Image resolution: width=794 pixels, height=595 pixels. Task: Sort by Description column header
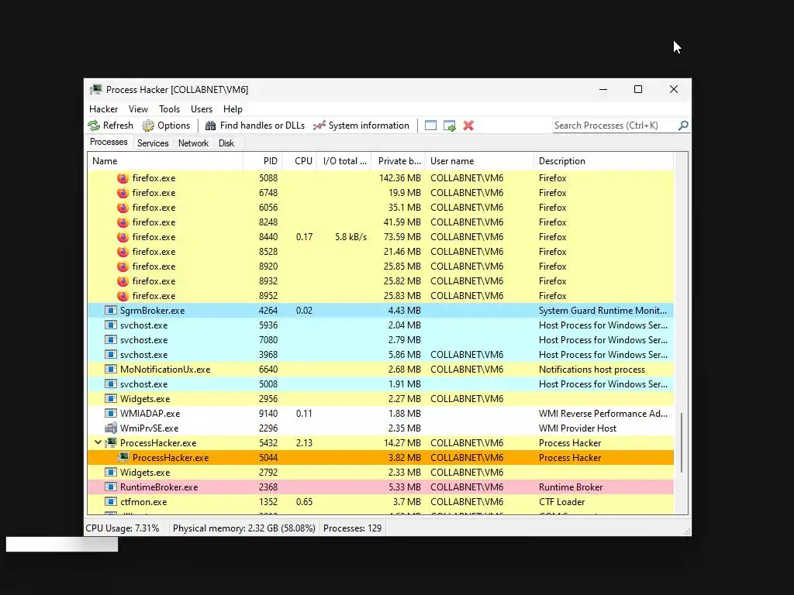pos(603,161)
